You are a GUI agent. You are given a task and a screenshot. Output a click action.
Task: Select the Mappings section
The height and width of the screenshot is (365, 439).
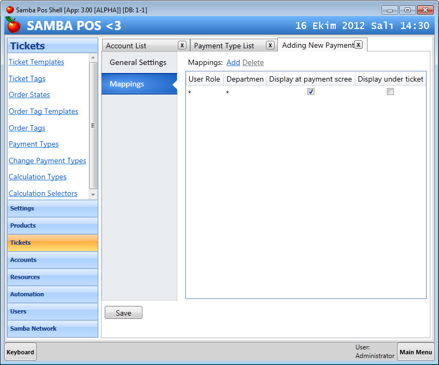[x=139, y=84]
